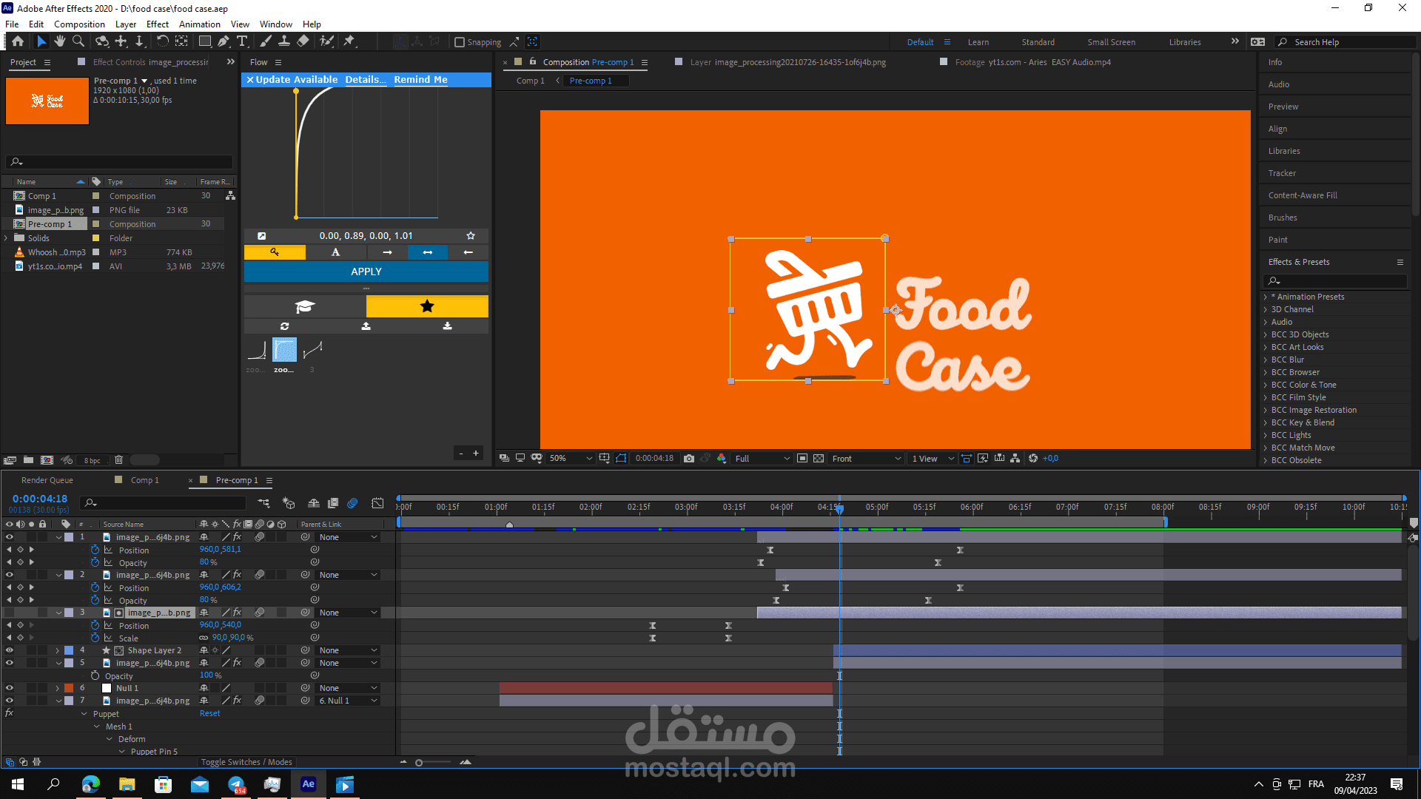Select the Zoom tool magnifier
Viewport: 1421px width, 799px height.
pos(78,41)
